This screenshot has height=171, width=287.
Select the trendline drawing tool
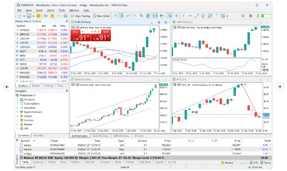tap(197, 16)
